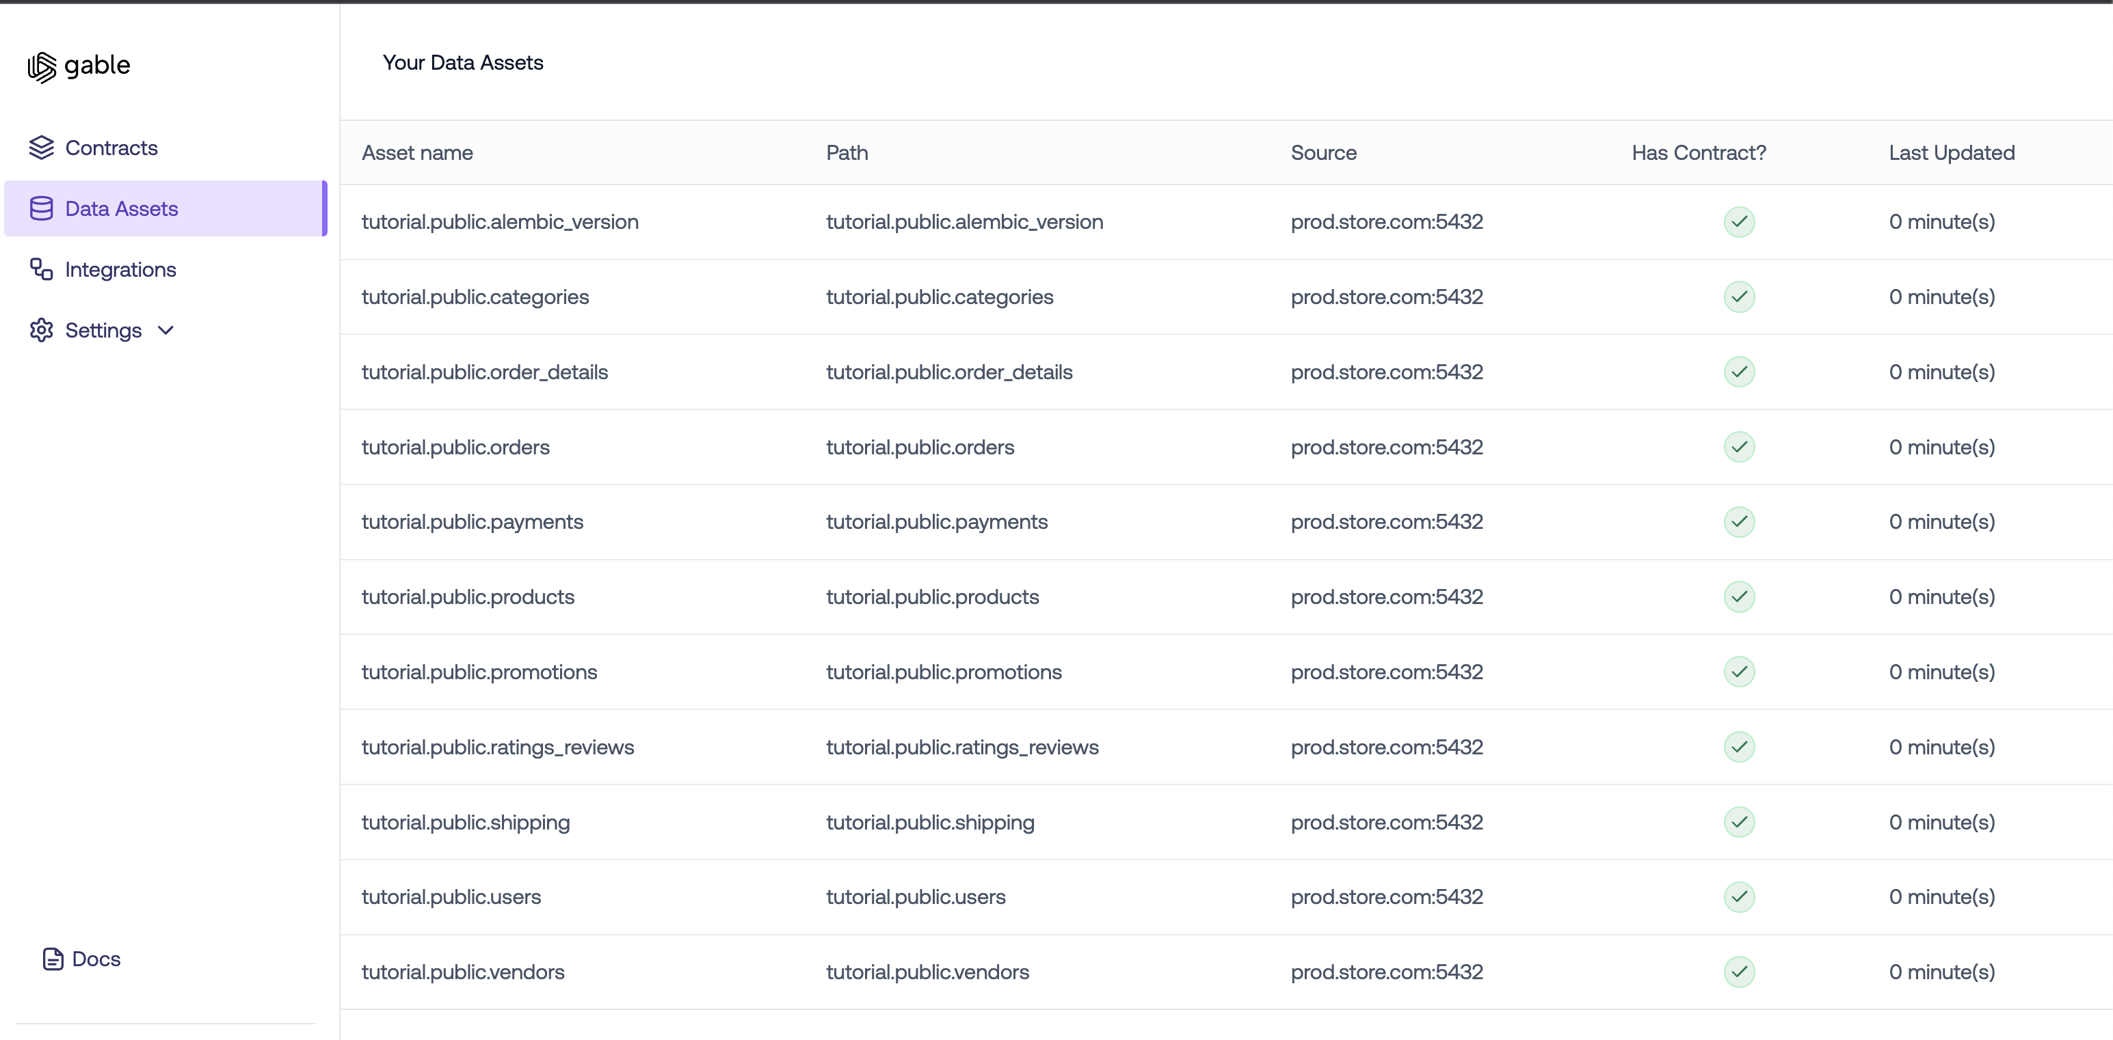The image size is (2113, 1040).
Task: Open the Contracts sidebar menu item
Action: tap(111, 148)
